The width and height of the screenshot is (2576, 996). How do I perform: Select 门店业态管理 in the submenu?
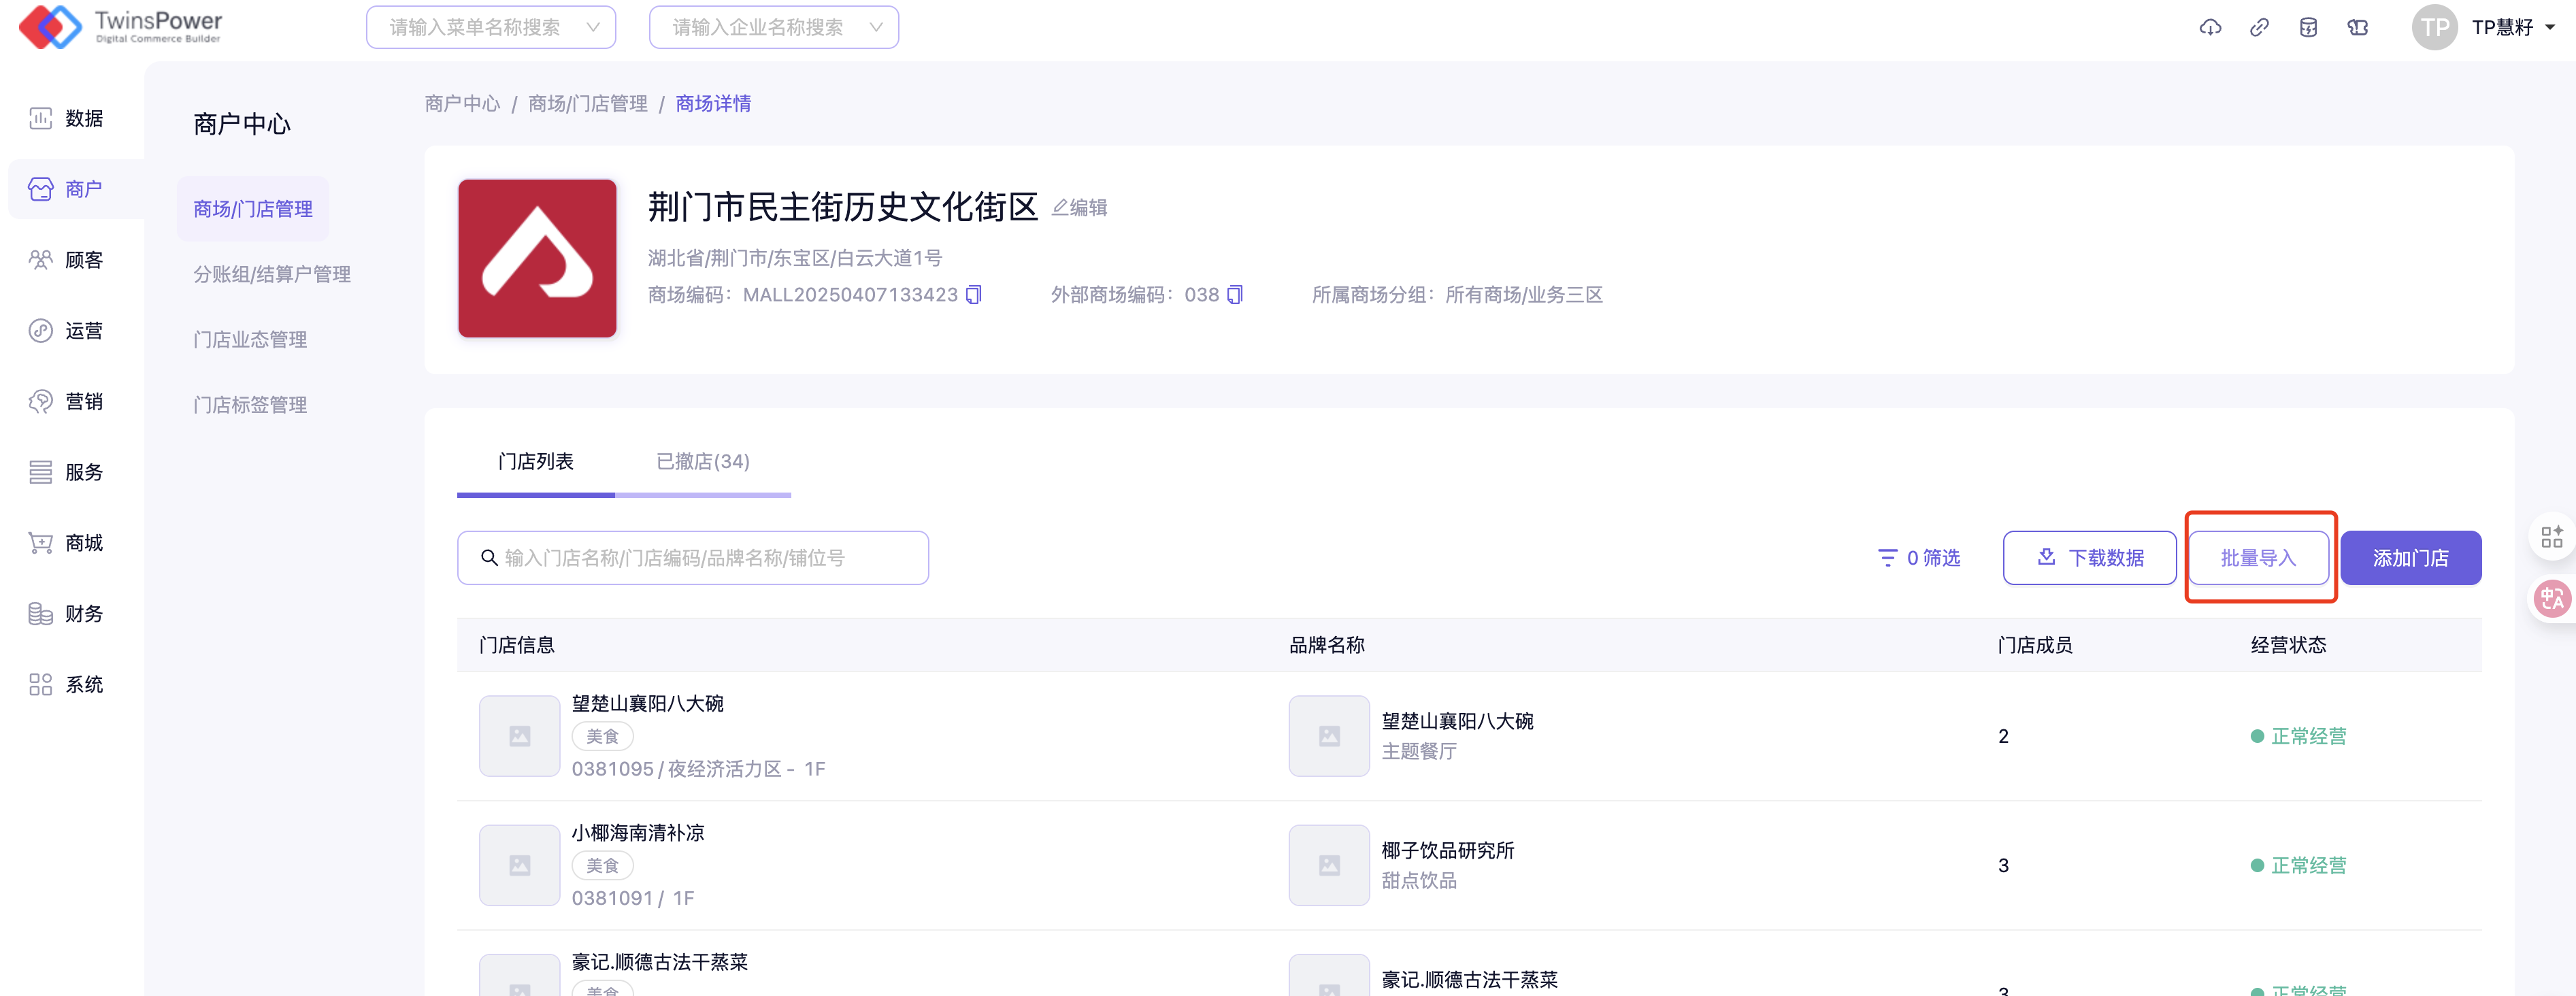[250, 340]
